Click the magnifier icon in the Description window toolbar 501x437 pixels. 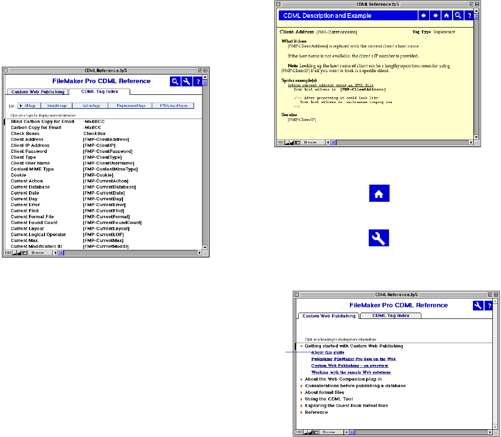point(458,15)
